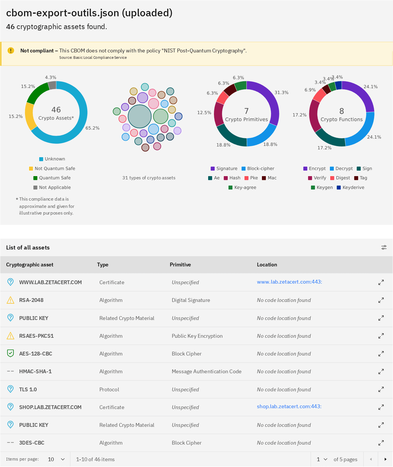Click the warning icon beside RSA-2048
This screenshot has height=467, width=393.
(10, 300)
